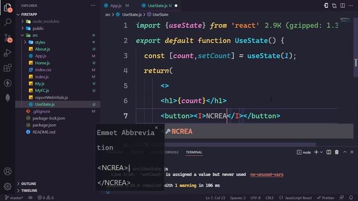The height and width of the screenshot is (201, 358).
Task: Open editor more actions ellipsis
Action: click(351, 6)
